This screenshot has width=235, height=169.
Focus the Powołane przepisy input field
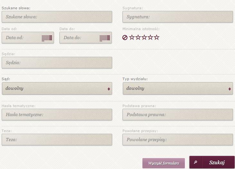(178, 139)
